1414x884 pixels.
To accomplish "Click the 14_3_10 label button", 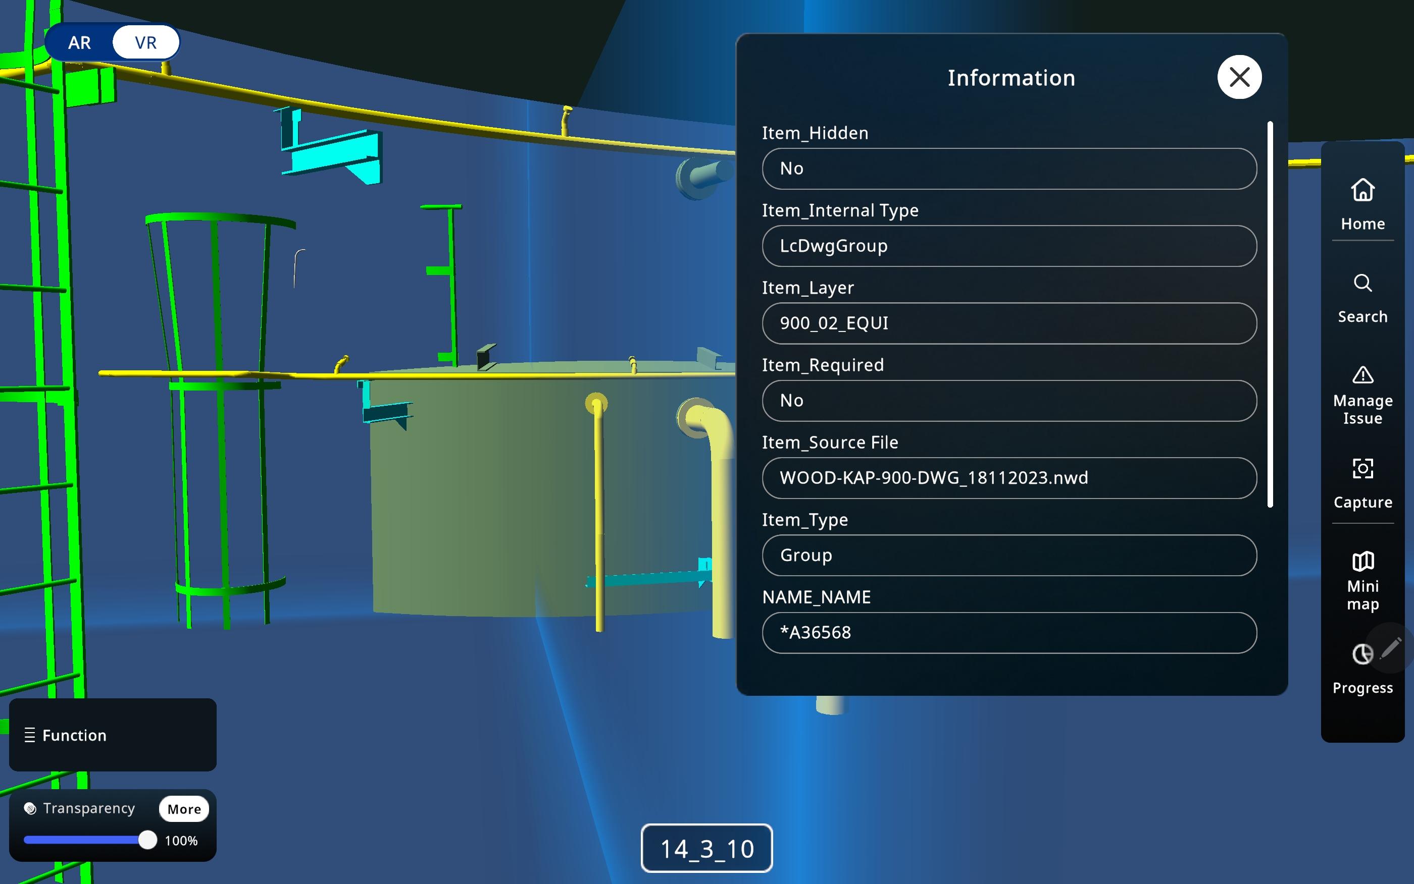I will [706, 848].
